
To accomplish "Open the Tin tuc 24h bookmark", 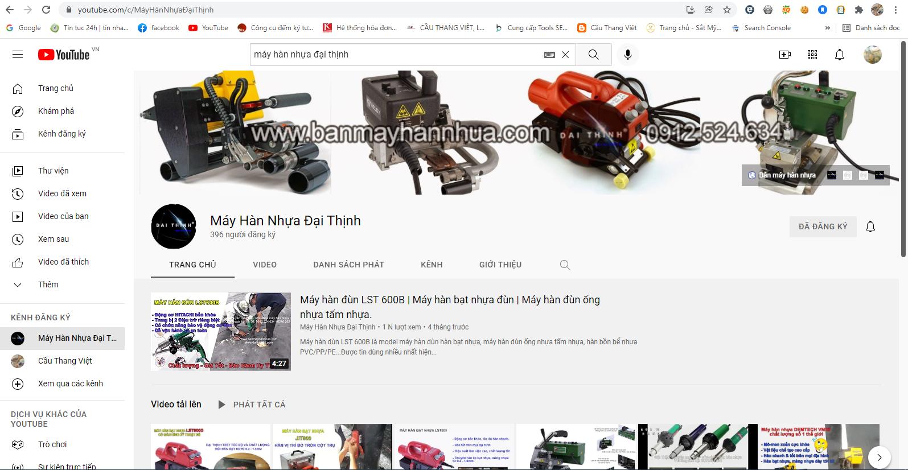I will pyautogui.click(x=89, y=28).
